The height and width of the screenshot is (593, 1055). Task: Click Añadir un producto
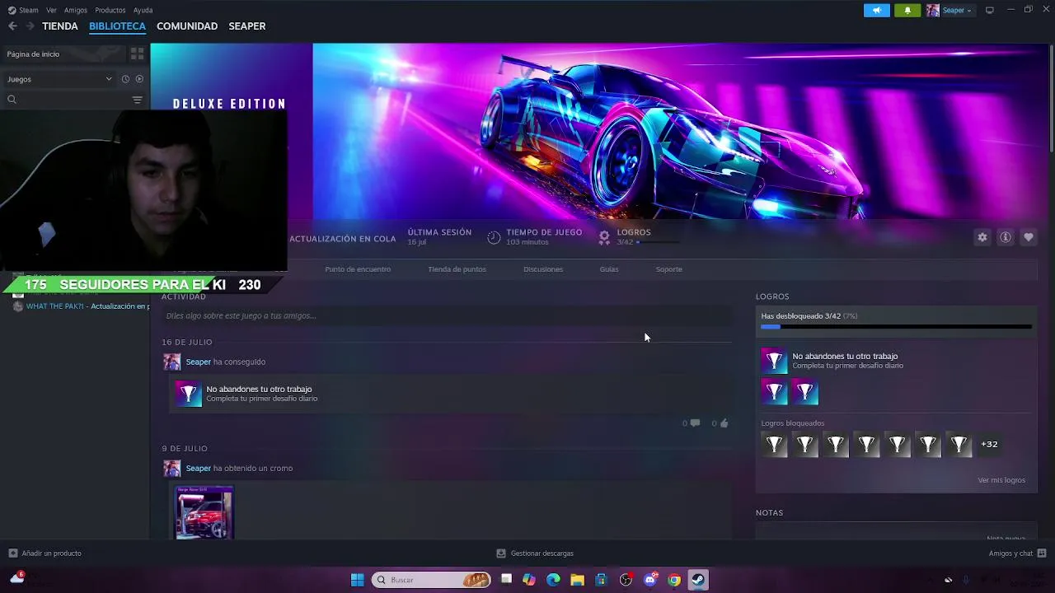point(45,553)
